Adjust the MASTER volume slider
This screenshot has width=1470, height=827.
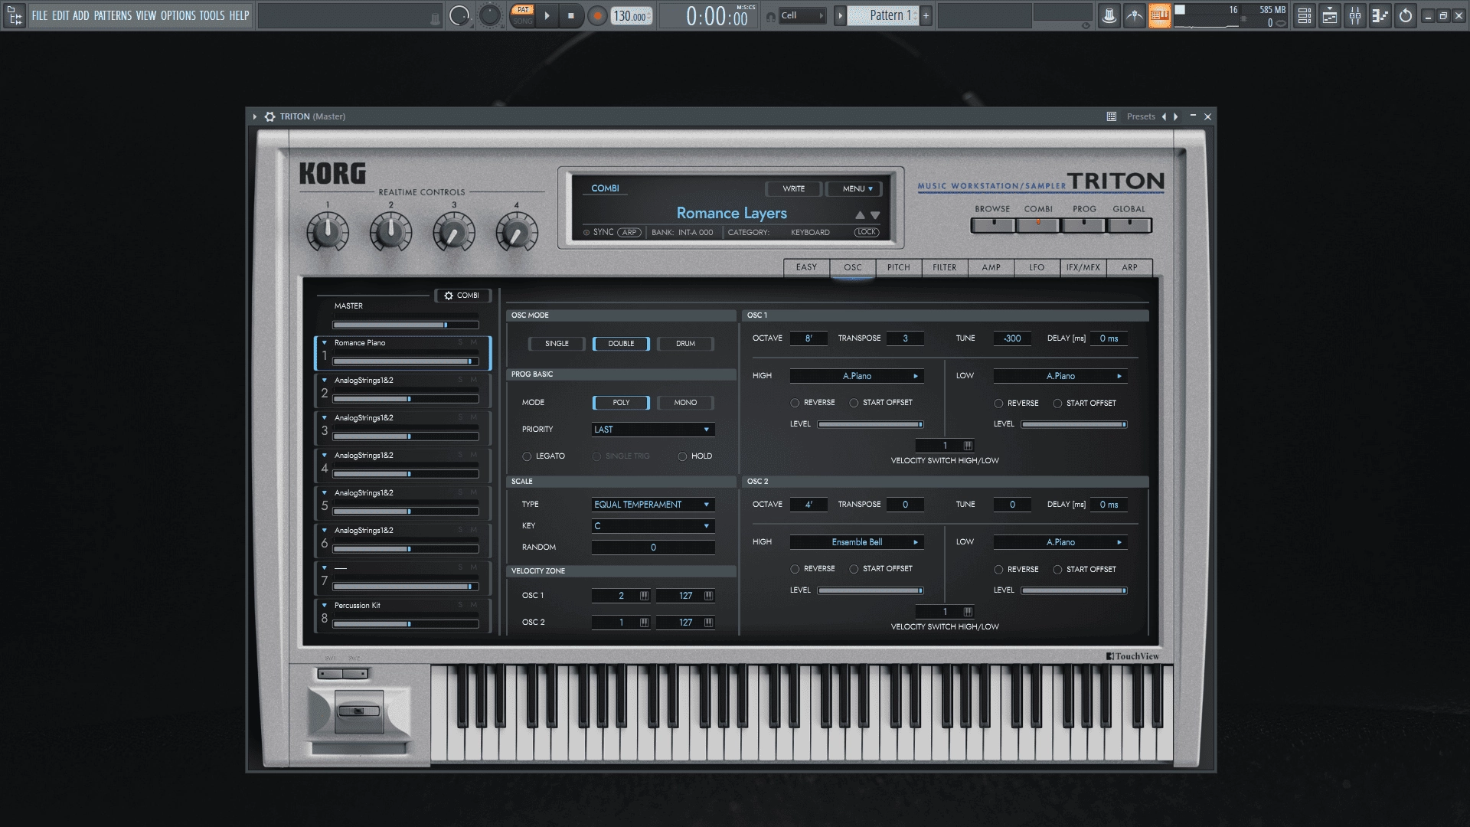(406, 325)
